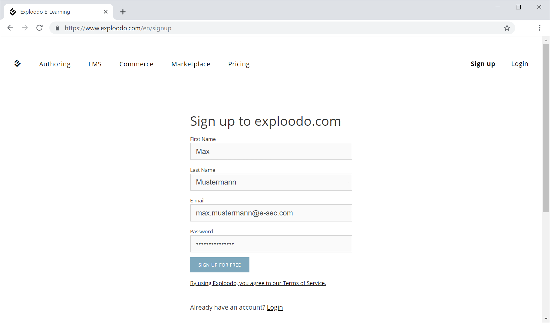Open the Chrome three-dot menu

(539, 28)
